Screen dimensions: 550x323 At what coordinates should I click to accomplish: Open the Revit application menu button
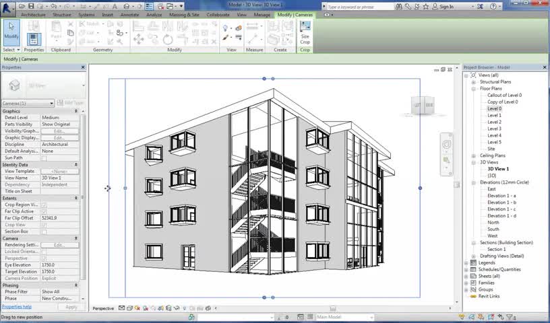point(7,8)
